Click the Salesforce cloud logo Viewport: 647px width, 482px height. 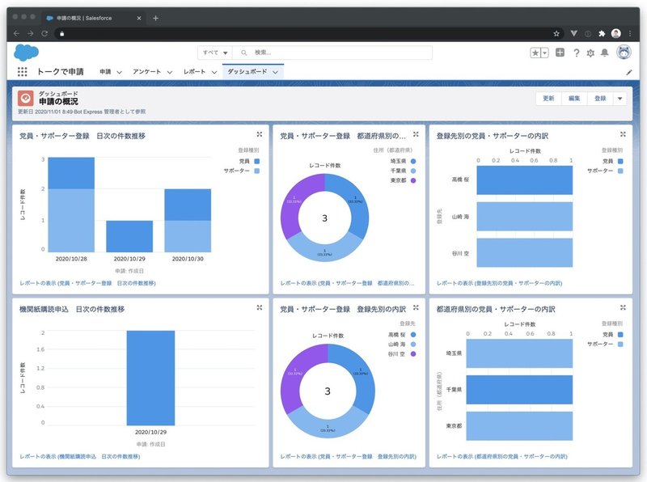[27, 53]
